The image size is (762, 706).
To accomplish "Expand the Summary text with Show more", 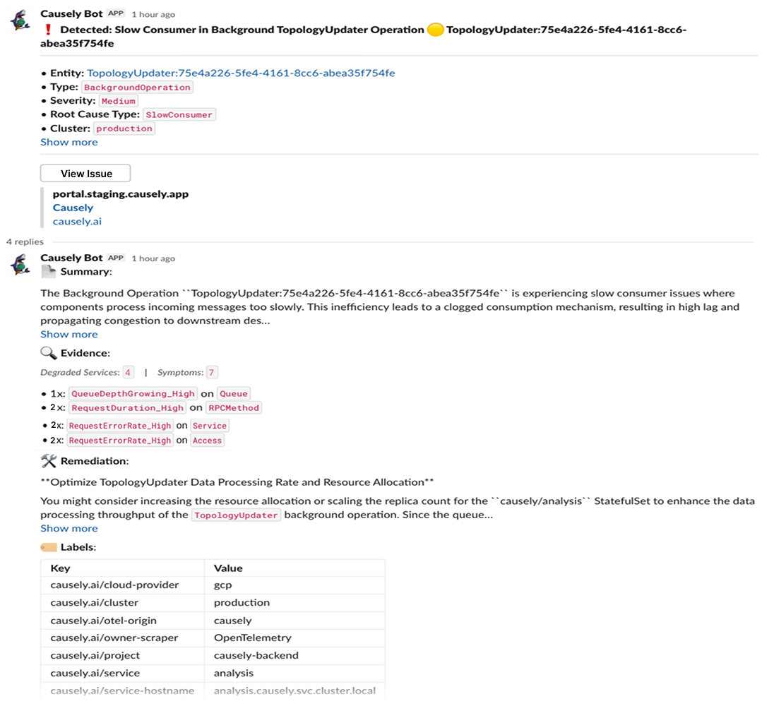I will click(x=69, y=335).
